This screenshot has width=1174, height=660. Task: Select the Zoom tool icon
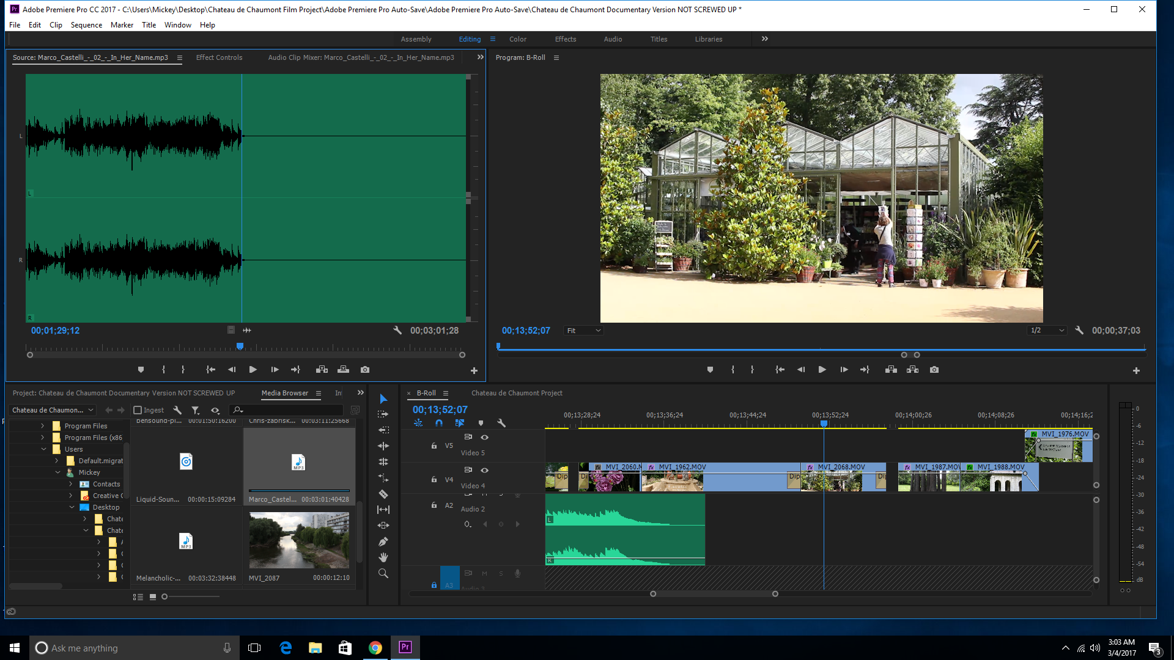click(x=384, y=574)
